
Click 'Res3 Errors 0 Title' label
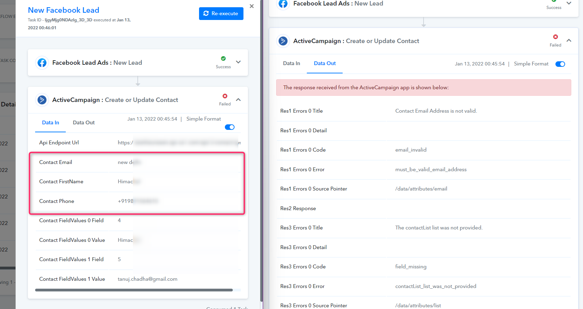(301, 228)
